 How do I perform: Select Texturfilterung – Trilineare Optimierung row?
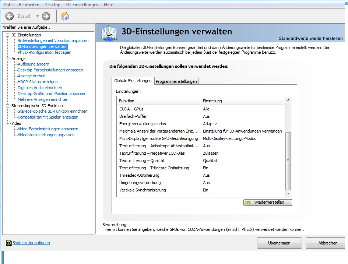pos(201,168)
